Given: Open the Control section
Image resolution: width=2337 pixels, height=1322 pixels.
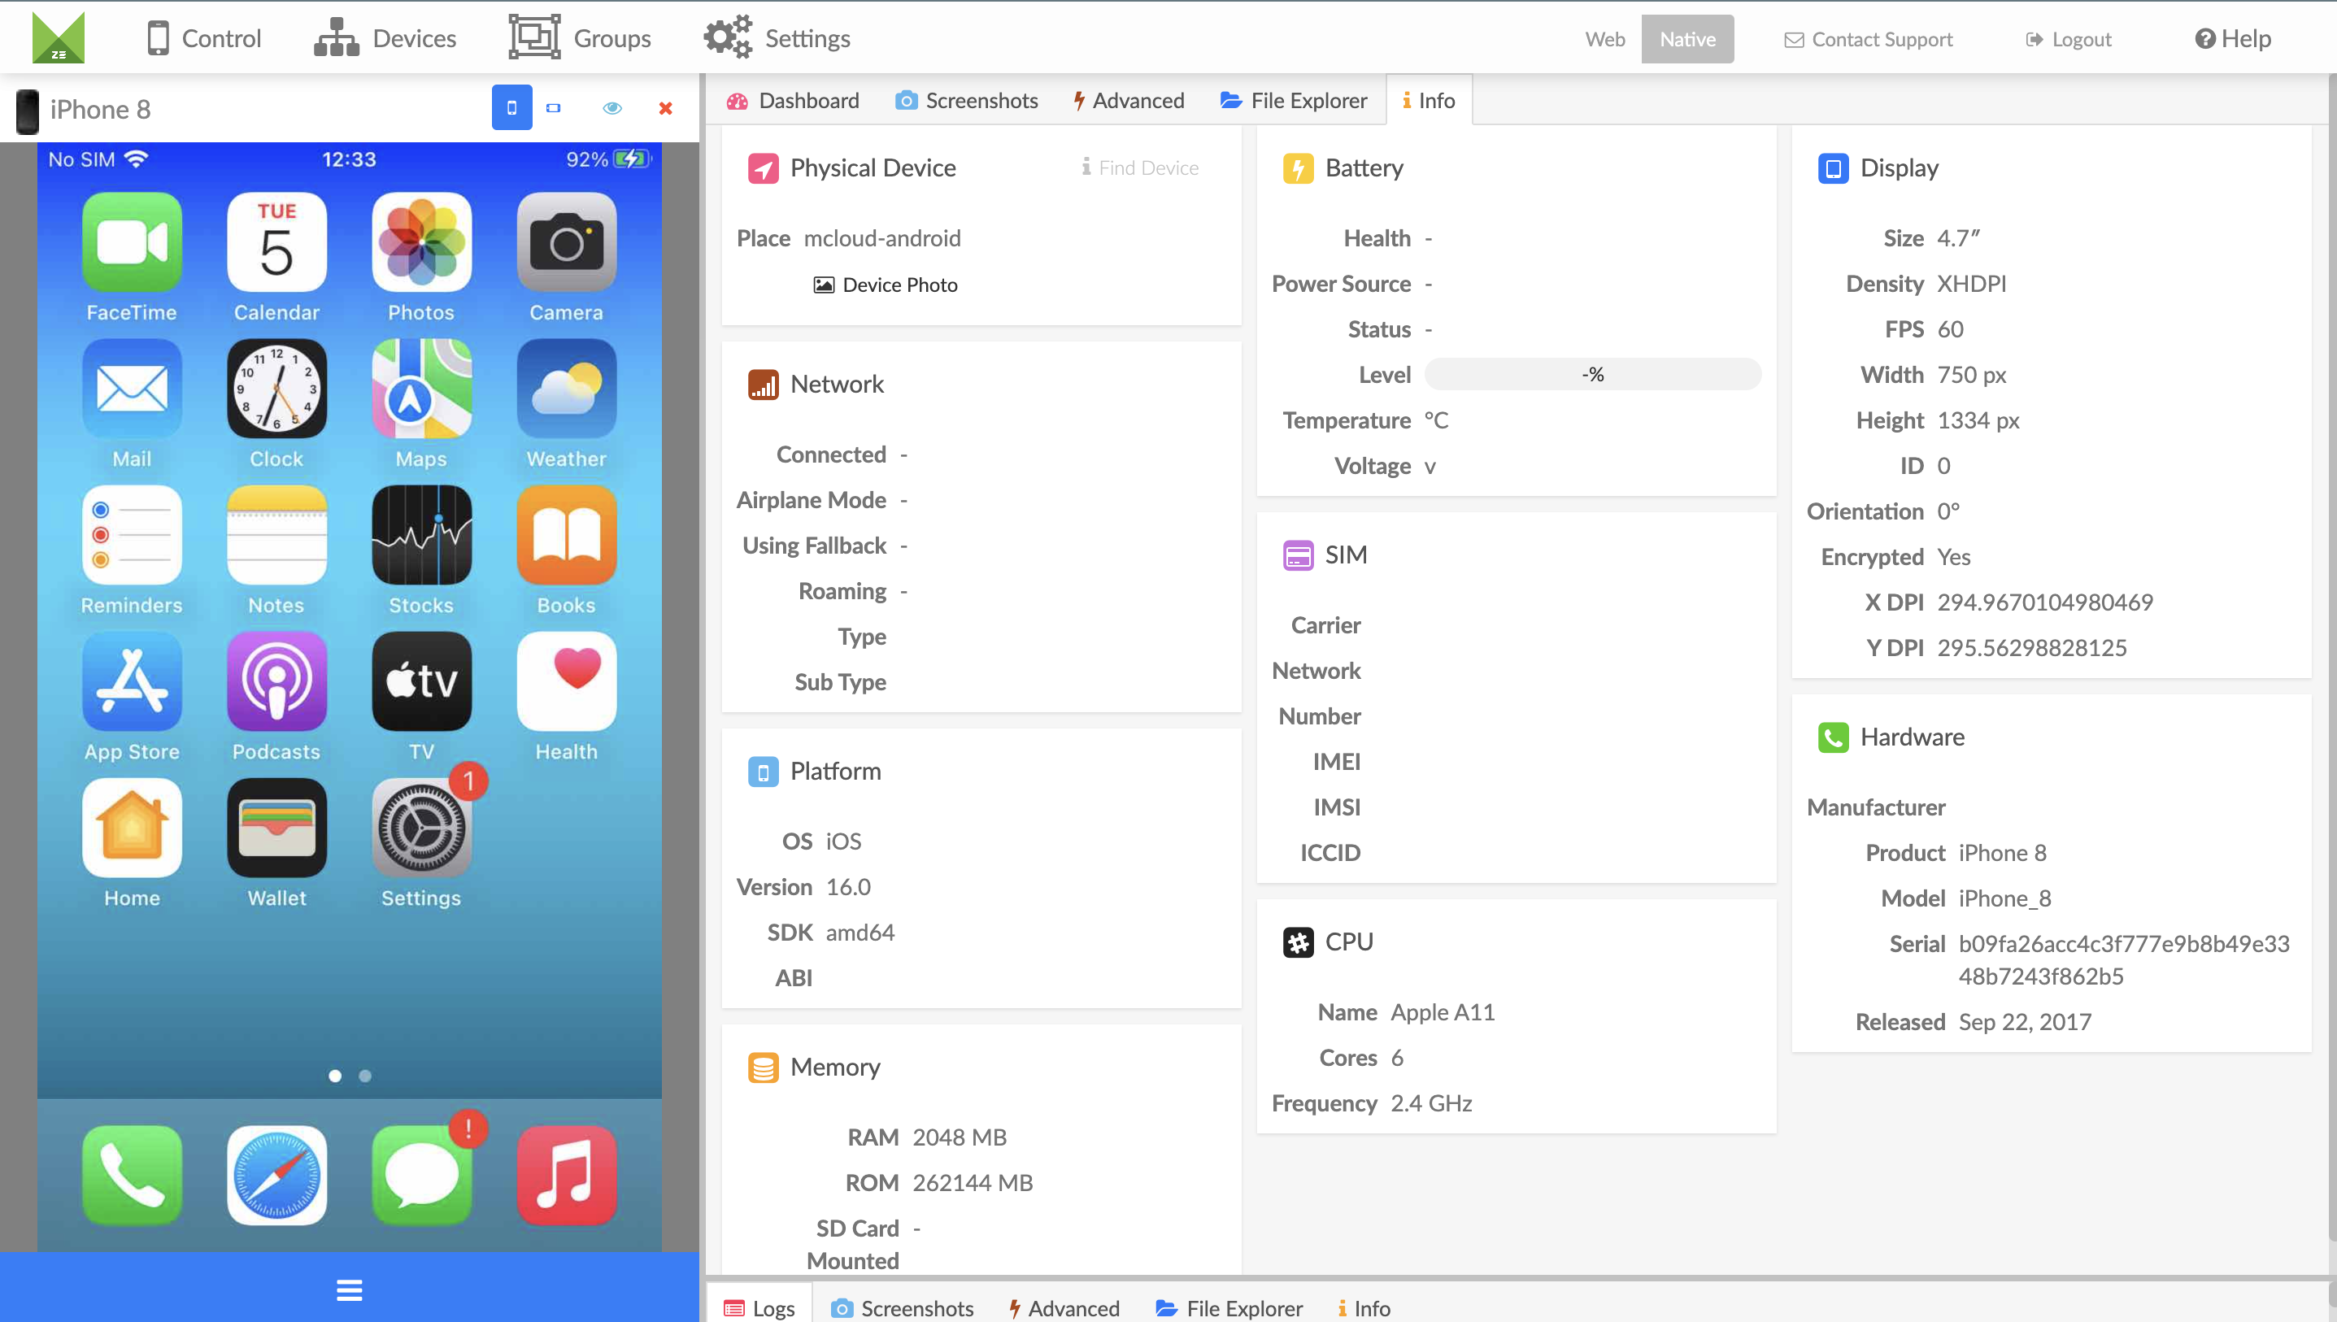Looking at the screenshot, I should tap(203, 38).
